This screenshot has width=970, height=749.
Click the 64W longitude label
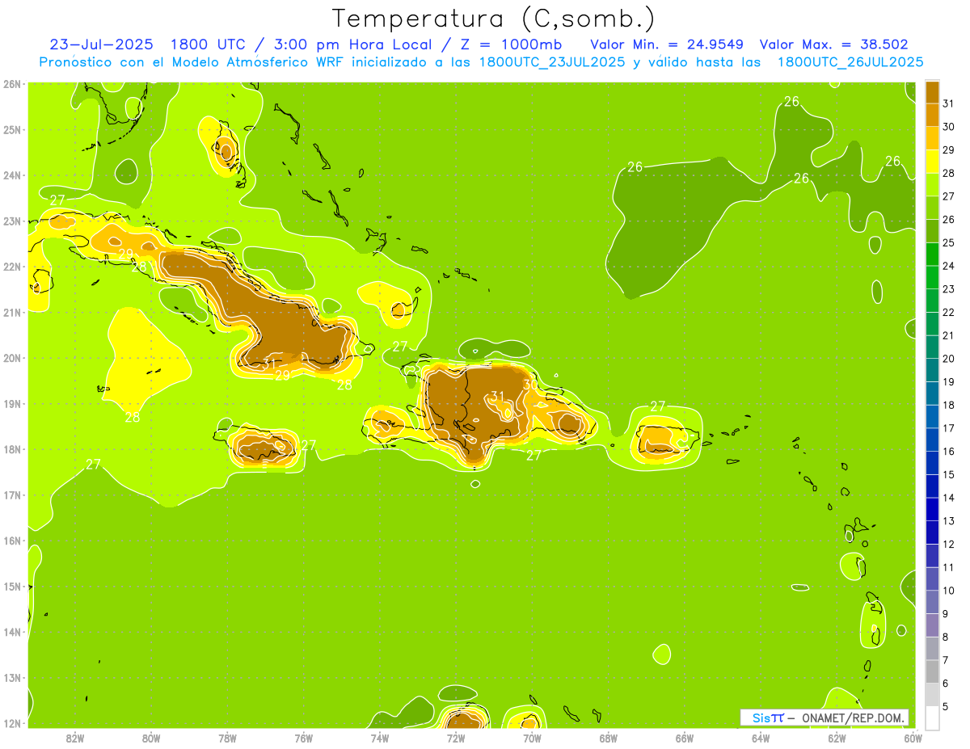(761, 738)
